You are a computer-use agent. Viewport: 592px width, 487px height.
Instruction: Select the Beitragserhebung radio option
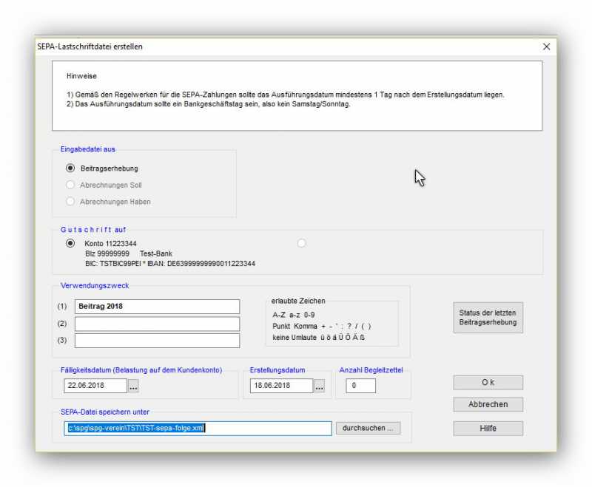[70, 168]
